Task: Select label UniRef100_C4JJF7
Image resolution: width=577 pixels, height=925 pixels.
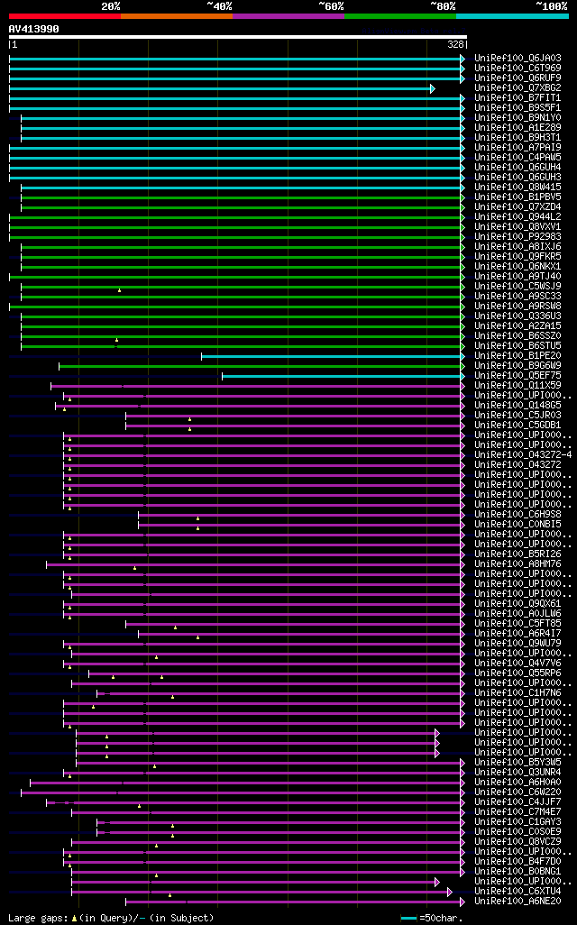Action: (x=517, y=801)
